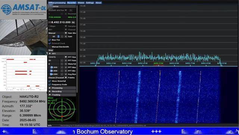Open the Viewer tab
Viewport: 239px width, 135px height.
point(81,3)
